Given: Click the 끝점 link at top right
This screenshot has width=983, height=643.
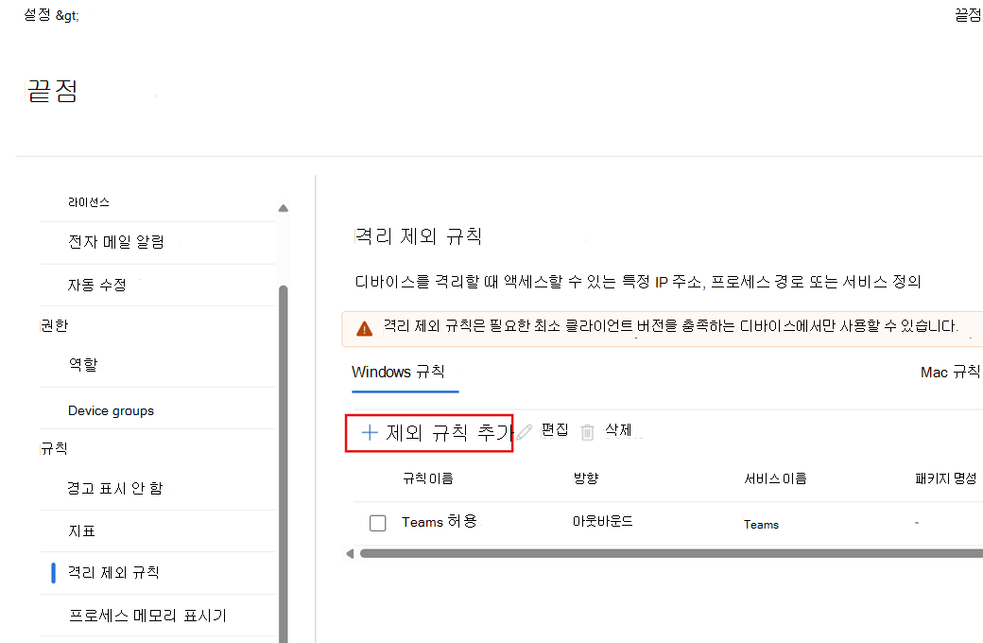Looking at the screenshot, I should click(x=967, y=15).
